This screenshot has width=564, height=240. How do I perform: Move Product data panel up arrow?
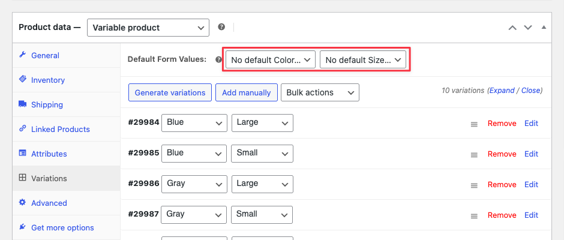click(512, 28)
